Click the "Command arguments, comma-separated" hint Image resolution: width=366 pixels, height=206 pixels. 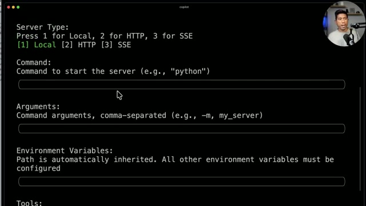click(x=140, y=116)
